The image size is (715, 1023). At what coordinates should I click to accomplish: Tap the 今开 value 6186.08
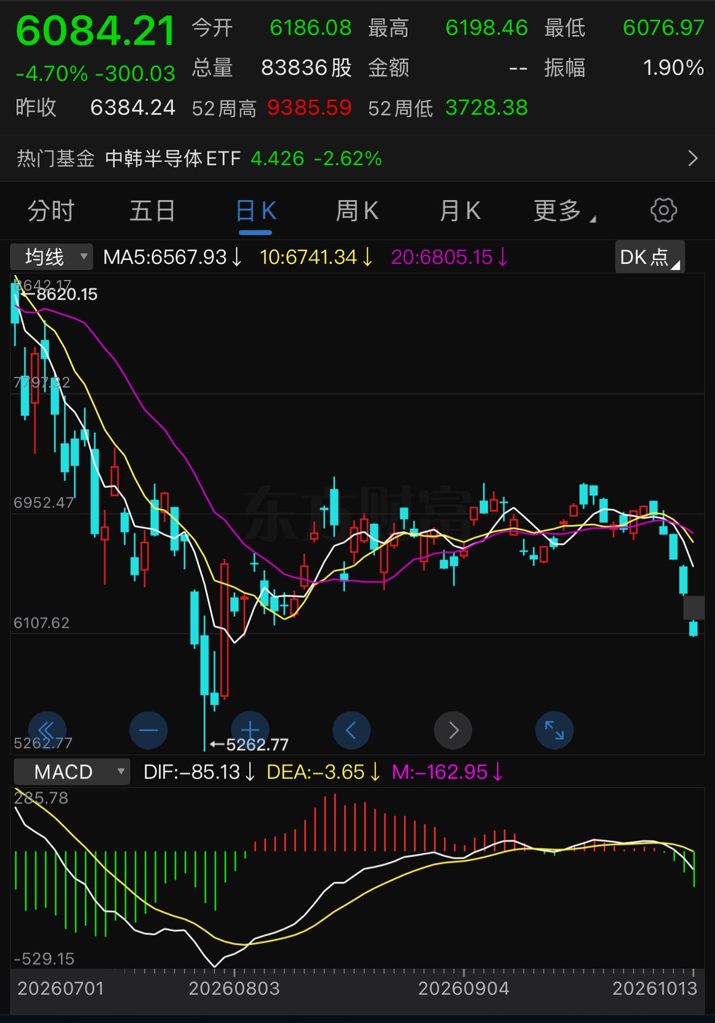click(311, 27)
